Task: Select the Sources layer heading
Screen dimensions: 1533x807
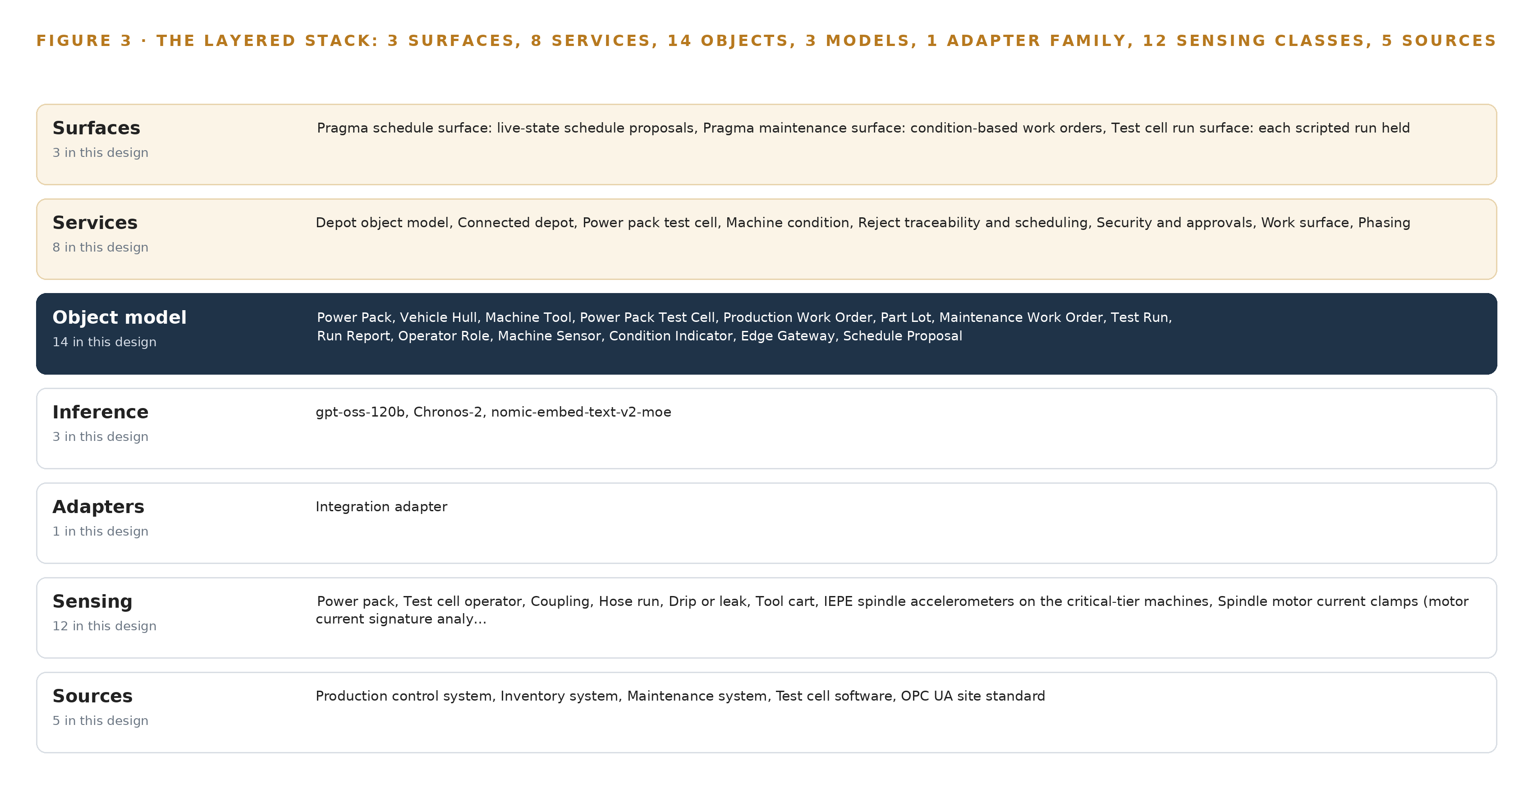Action: 93,696
